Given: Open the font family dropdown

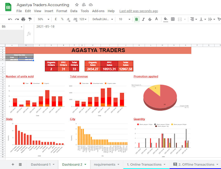Looking at the screenshot, I should (x=103, y=19).
